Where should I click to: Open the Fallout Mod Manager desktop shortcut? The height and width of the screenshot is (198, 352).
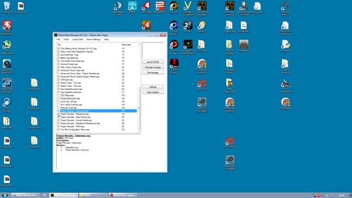tap(202, 9)
